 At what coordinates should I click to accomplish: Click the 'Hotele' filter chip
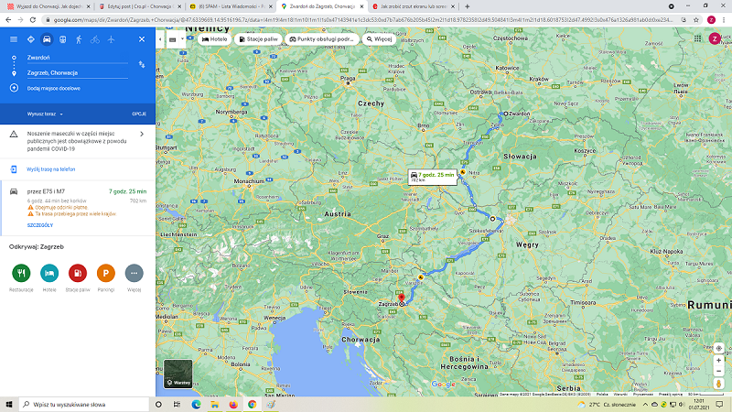(215, 39)
